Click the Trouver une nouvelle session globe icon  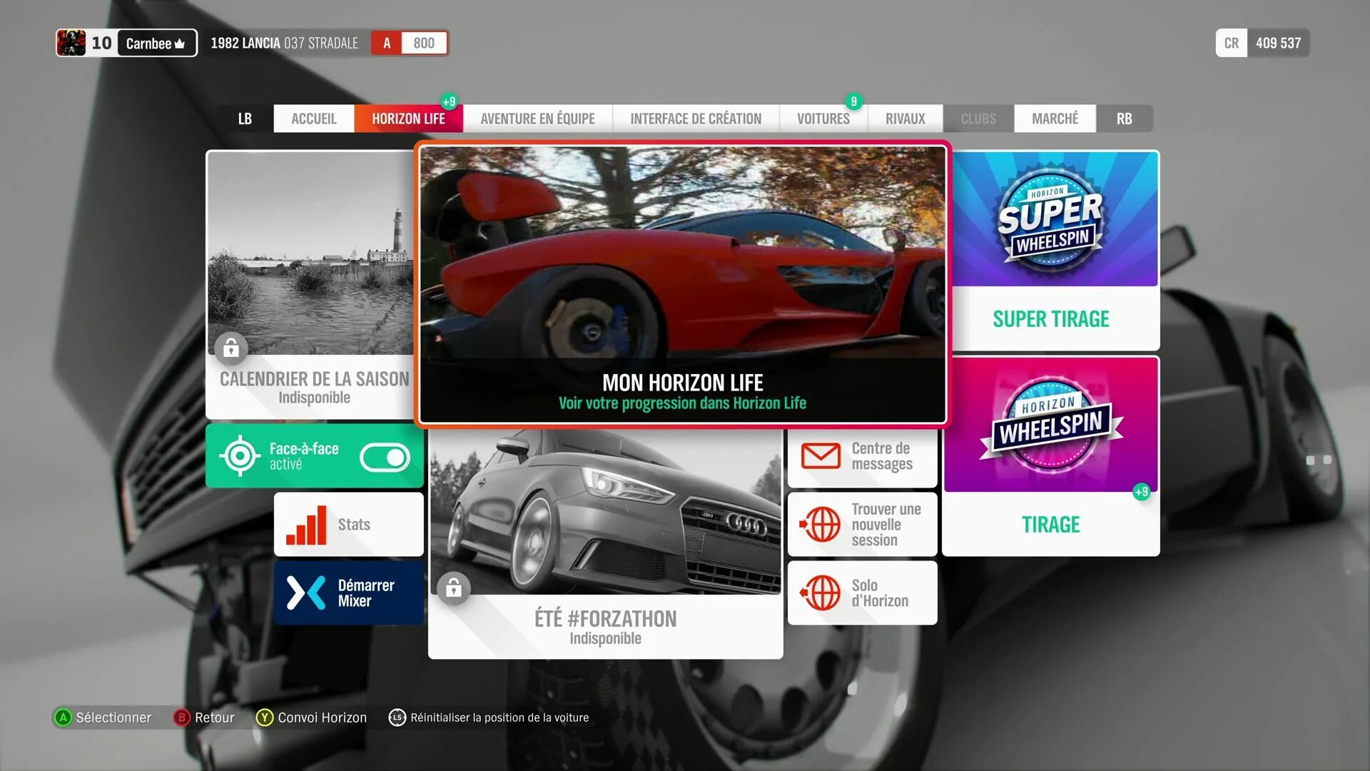tap(821, 524)
